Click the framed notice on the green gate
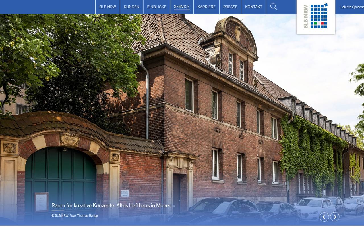This screenshot has height=227, width=364. click(42, 202)
